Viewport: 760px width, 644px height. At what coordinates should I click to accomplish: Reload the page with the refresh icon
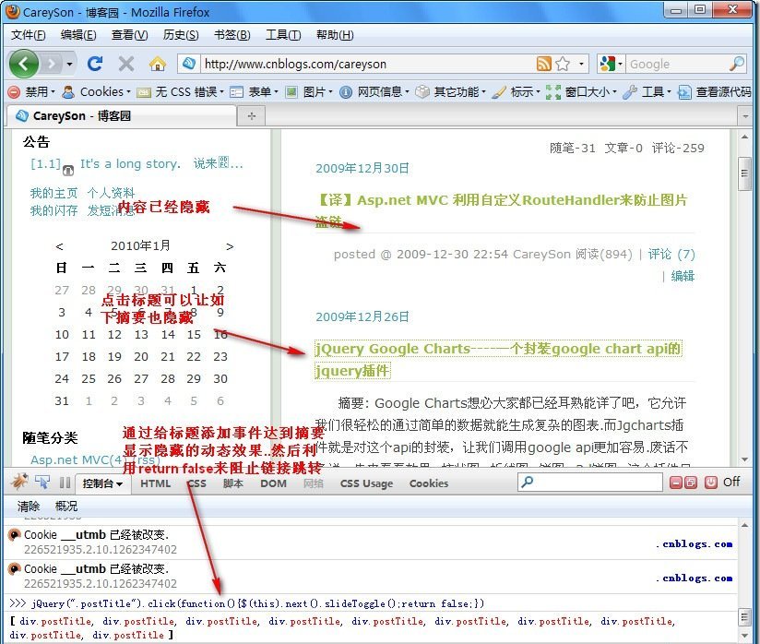click(x=95, y=64)
